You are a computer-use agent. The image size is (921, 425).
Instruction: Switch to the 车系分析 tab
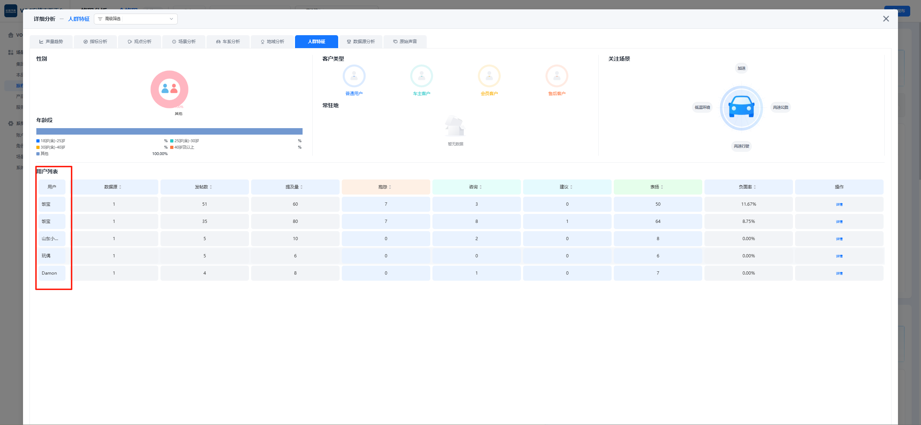[x=228, y=42]
